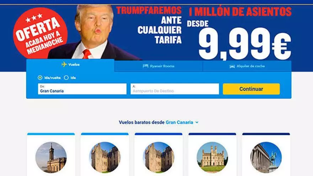Open fourth destination card with manor house
This screenshot has height=176, width=313.
coord(212,154)
